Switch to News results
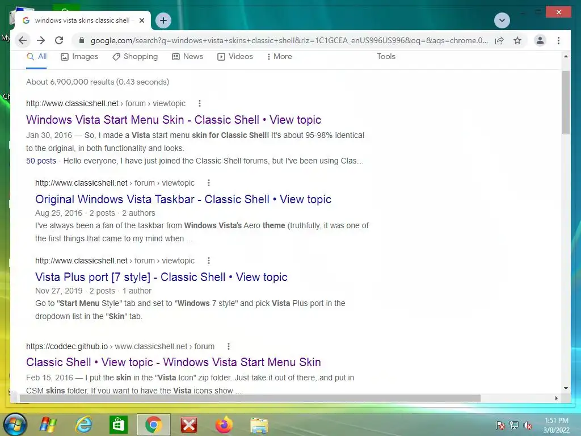581x436 pixels. tap(187, 57)
